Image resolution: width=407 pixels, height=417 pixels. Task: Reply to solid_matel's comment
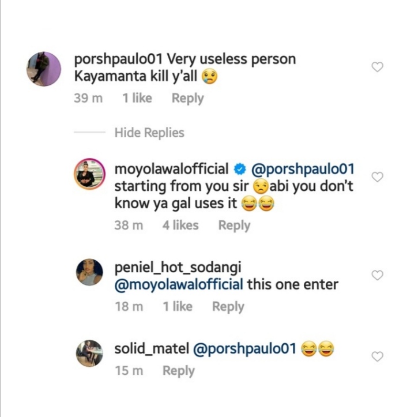(178, 371)
